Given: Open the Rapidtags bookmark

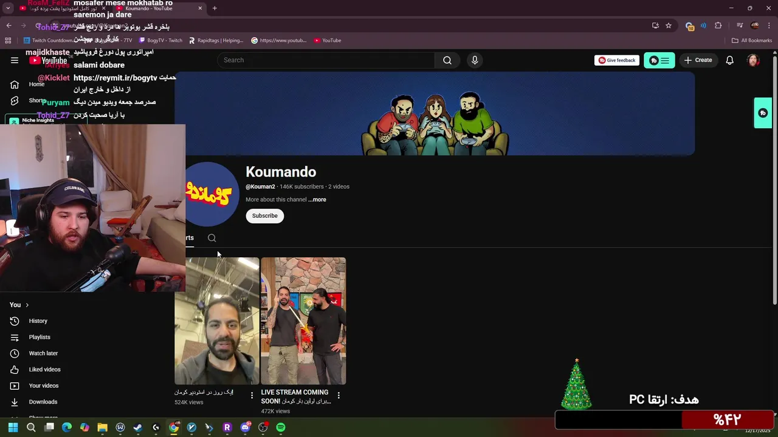Looking at the screenshot, I should [x=216, y=41].
